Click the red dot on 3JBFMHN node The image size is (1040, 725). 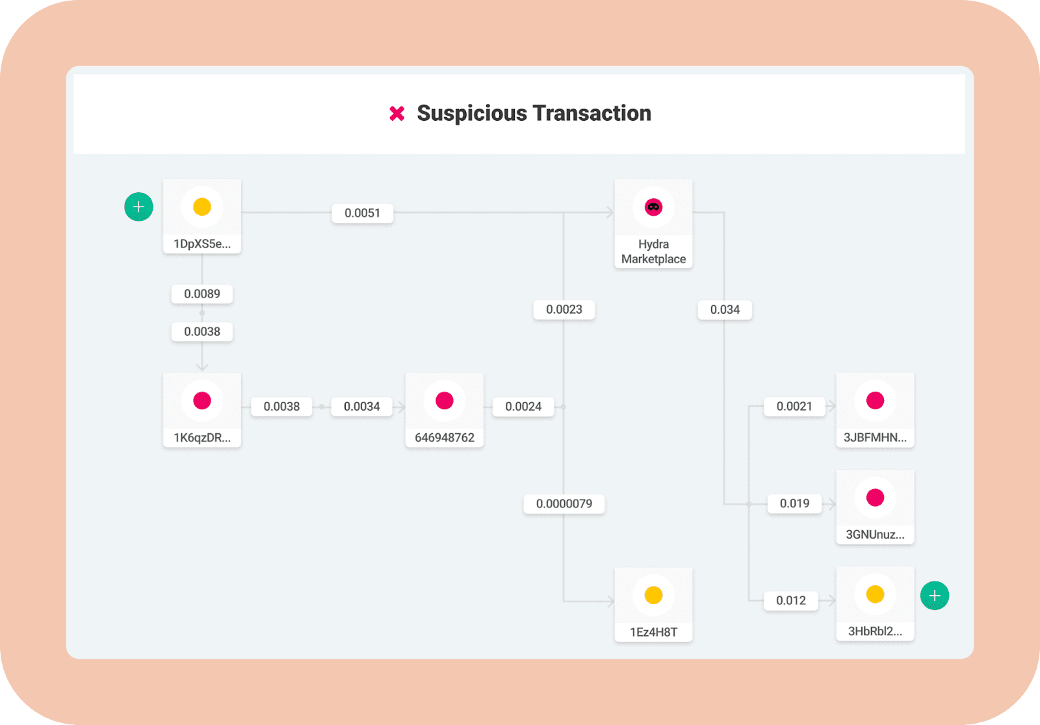(875, 401)
